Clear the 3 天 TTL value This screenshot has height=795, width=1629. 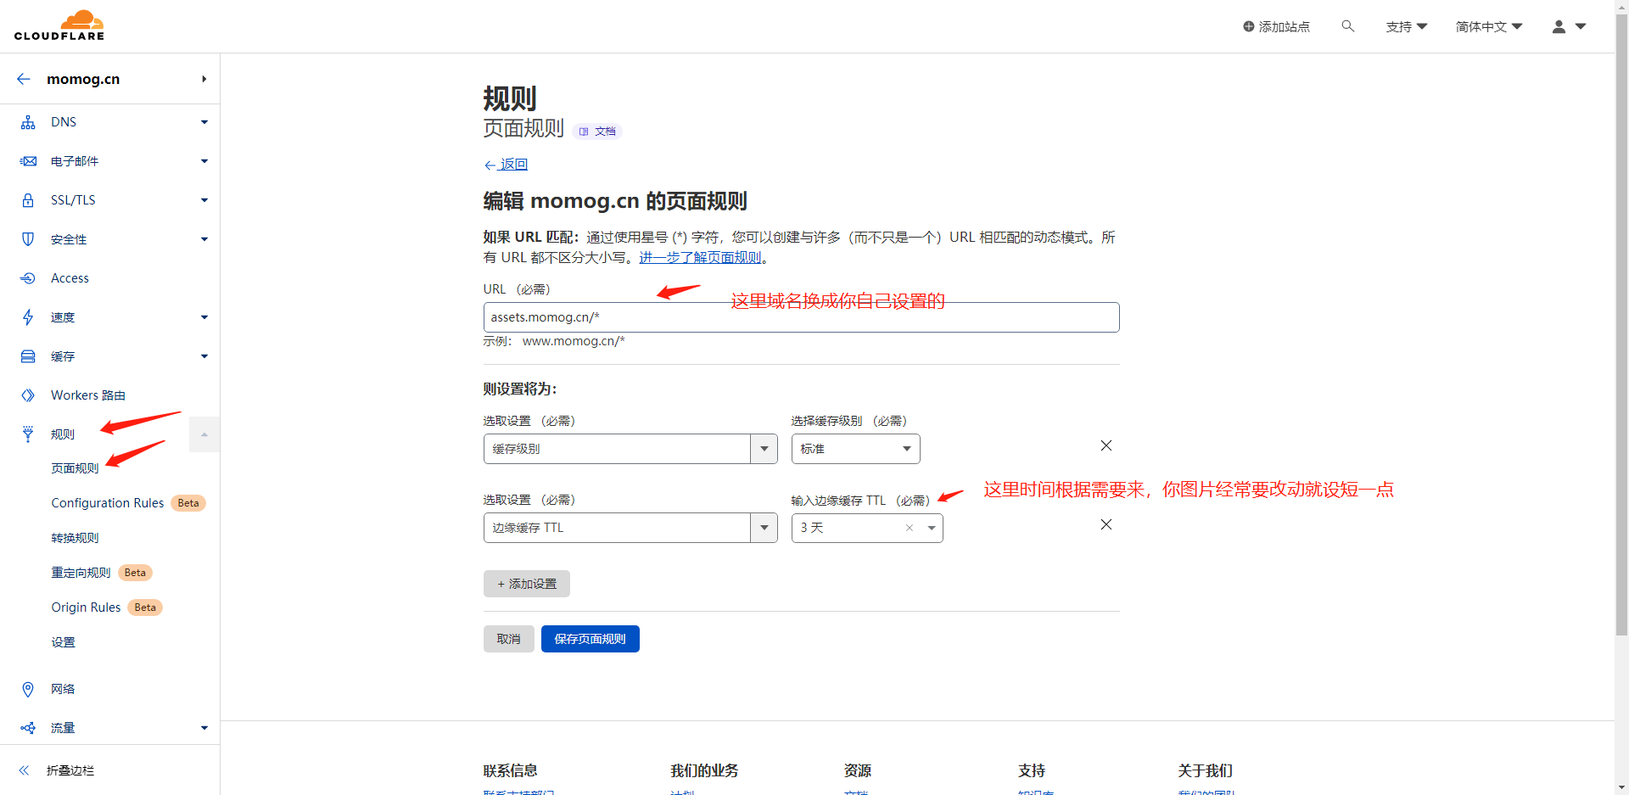909,528
